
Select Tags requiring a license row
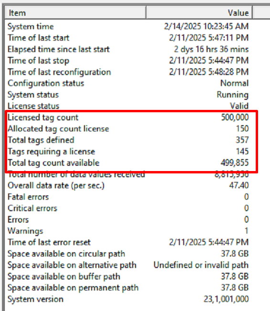(128, 151)
